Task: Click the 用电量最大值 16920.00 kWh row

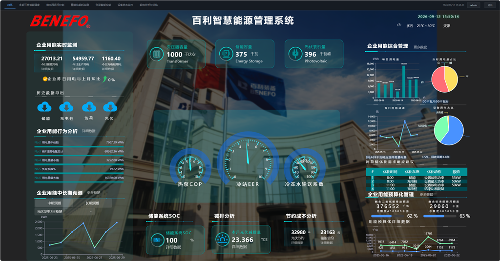Action: 79,178
